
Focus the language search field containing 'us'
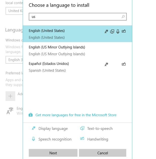[x=75, y=17]
